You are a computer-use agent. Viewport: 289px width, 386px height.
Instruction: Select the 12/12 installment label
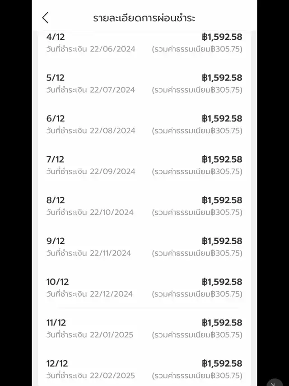coord(57,363)
